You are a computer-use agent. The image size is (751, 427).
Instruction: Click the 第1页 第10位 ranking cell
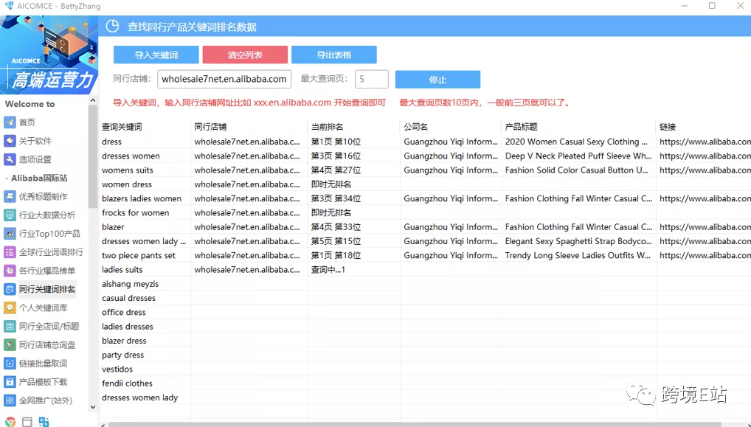336,142
